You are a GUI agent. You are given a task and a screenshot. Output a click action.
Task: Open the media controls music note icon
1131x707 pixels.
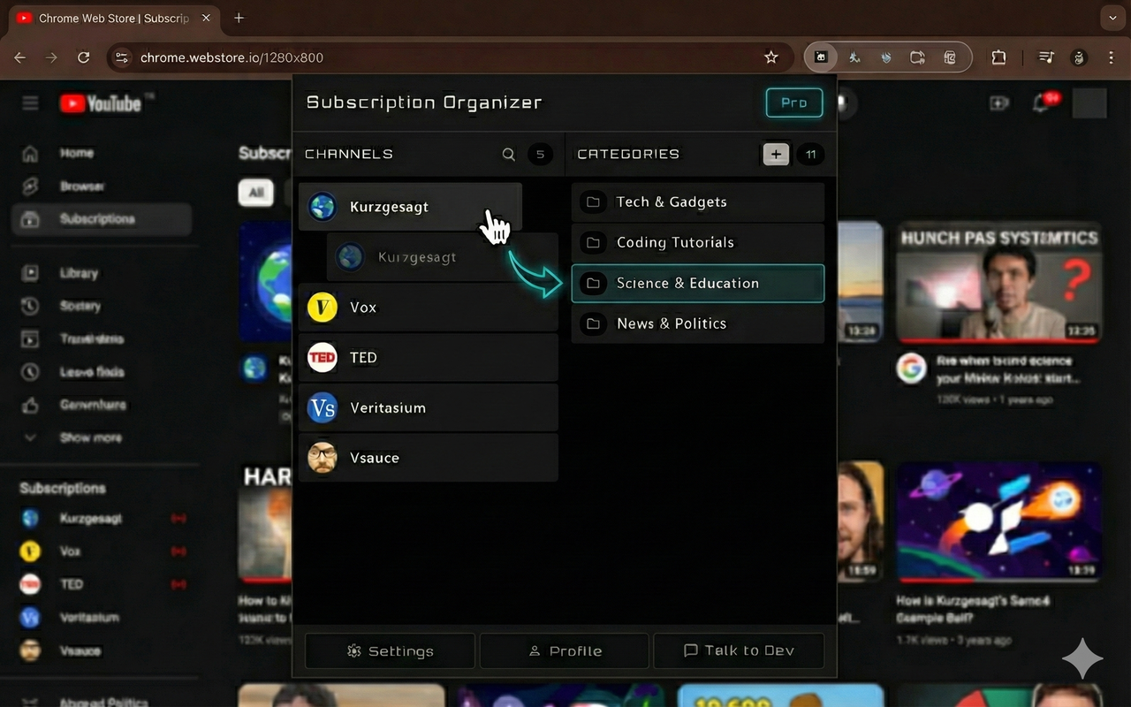tap(1046, 57)
